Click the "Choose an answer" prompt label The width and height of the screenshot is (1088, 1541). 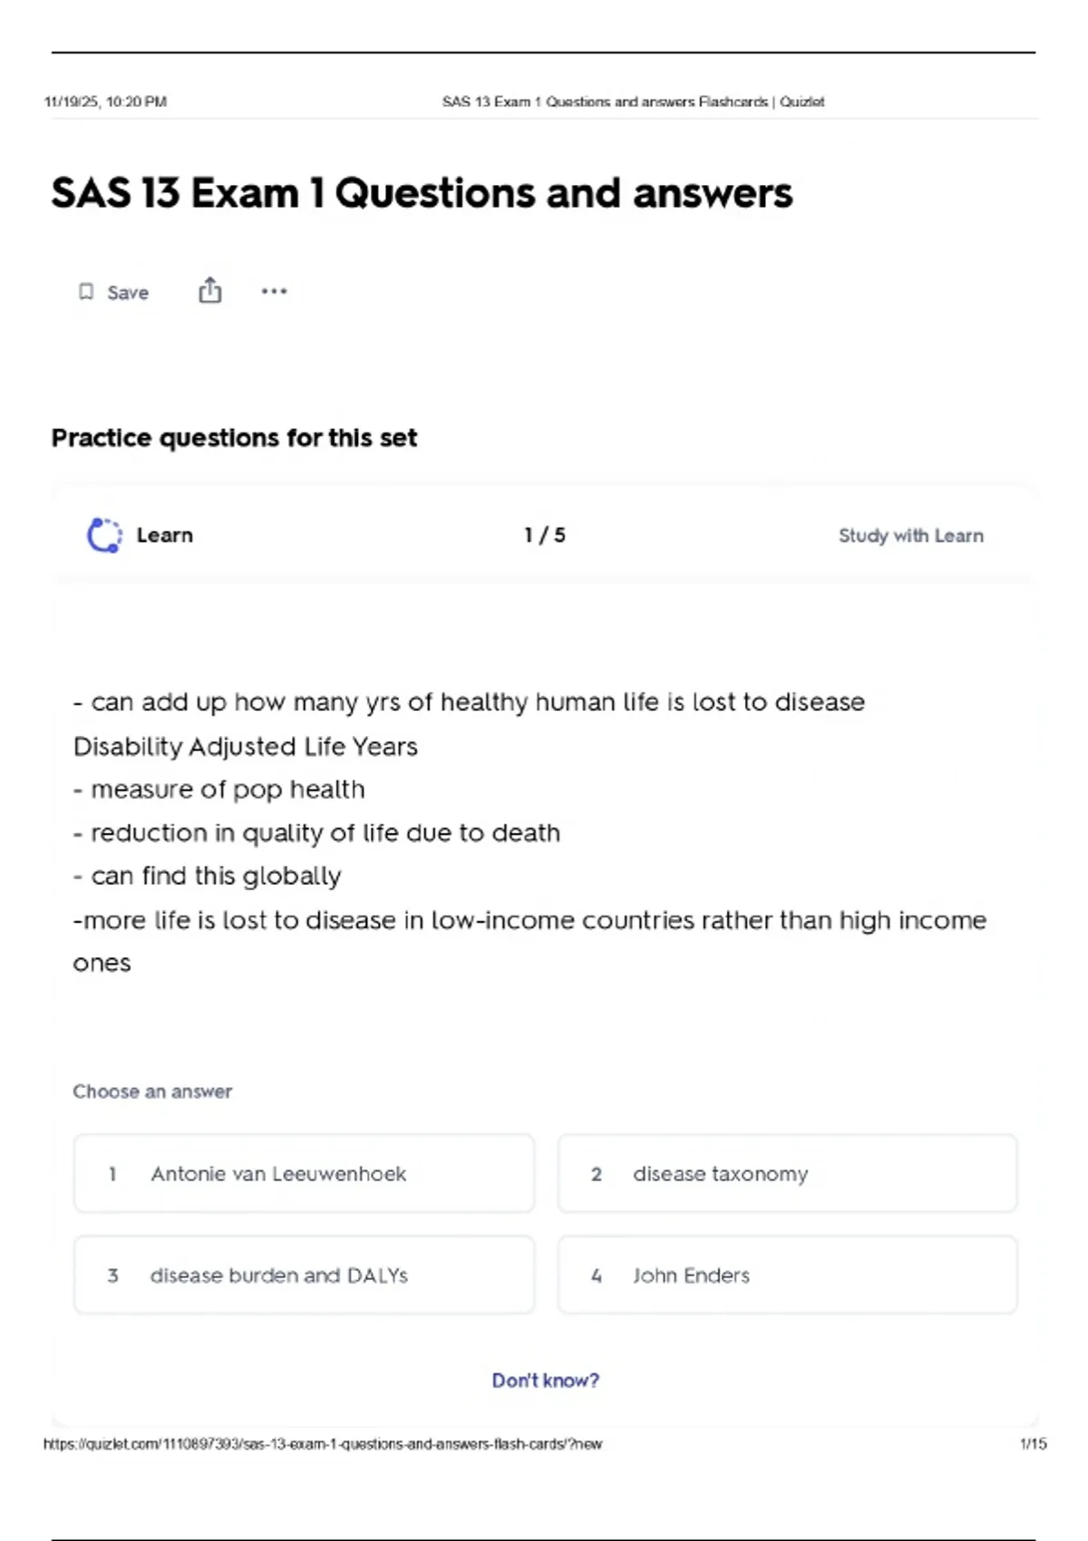152,1091
